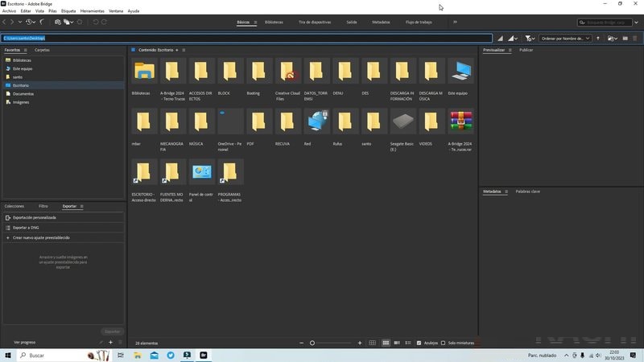This screenshot has width=644, height=362.
Task: Select Imágenes in Favoritos panel
Action: tap(21, 102)
